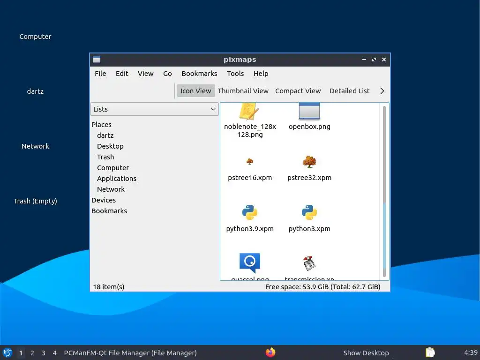Image resolution: width=480 pixels, height=360 pixels.
Task: Switch to workspace 2
Action: 32,353
